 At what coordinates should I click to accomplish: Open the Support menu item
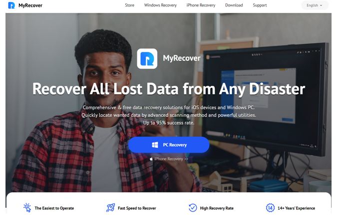coord(260,5)
